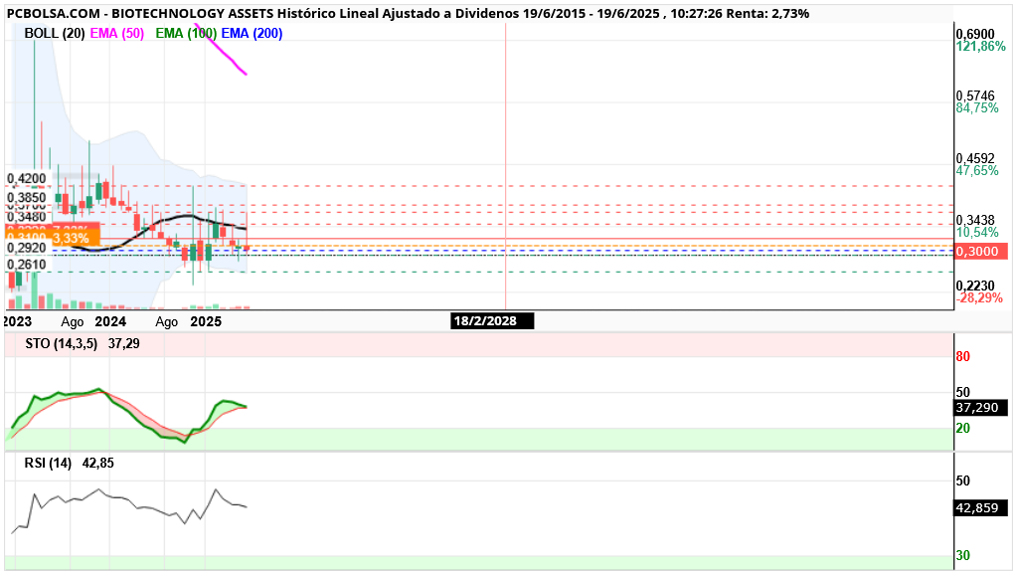Click the 2025 year label on time axis
Viewport: 1017px width, 575px height.
pos(206,321)
